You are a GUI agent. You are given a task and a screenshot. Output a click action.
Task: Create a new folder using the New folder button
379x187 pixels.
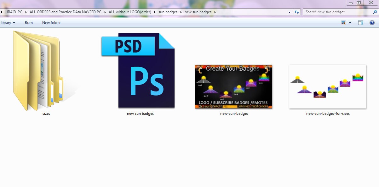tap(51, 22)
